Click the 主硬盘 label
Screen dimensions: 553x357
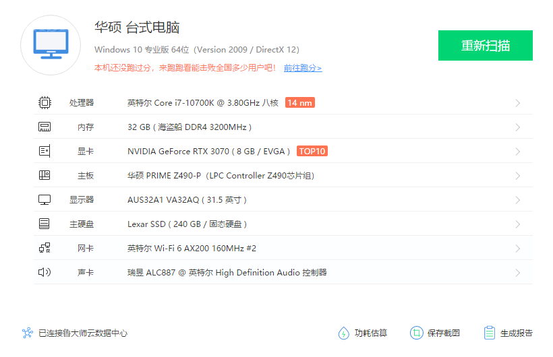pyautogui.click(x=82, y=224)
